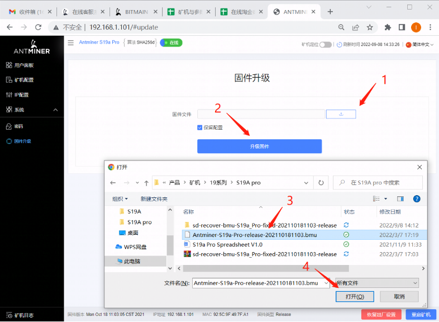The width and height of the screenshot is (439, 322).
Task: Uncheck the keep configuration checkbox
Action: pyautogui.click(x=199, y=127)
